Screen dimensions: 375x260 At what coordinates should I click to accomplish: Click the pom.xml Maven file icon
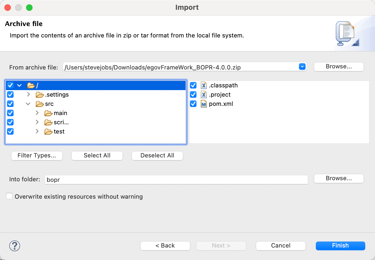point(204,104)
